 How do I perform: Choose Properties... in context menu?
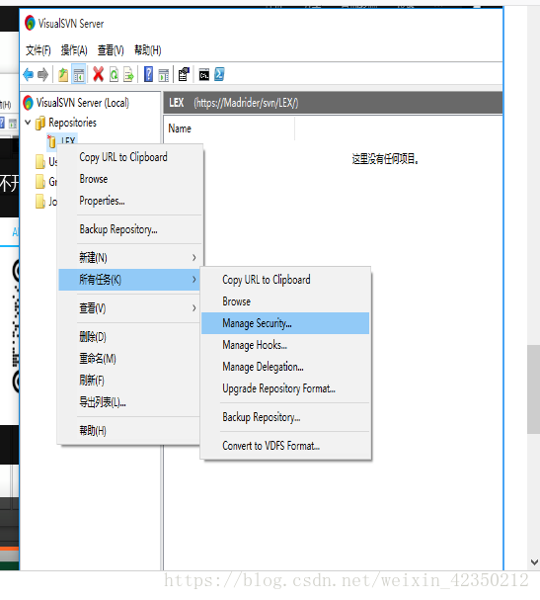point(130,201)
